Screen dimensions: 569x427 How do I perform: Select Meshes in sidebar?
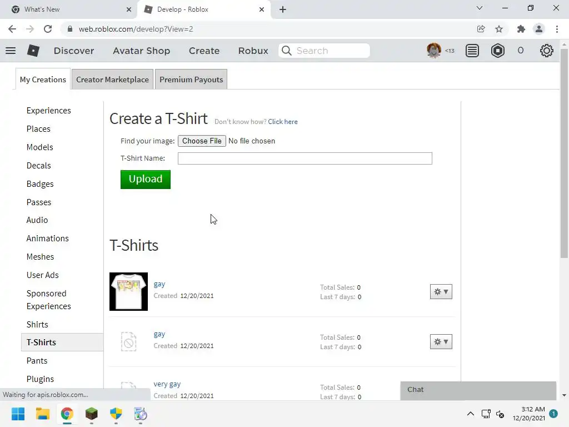tap(40, 257)
